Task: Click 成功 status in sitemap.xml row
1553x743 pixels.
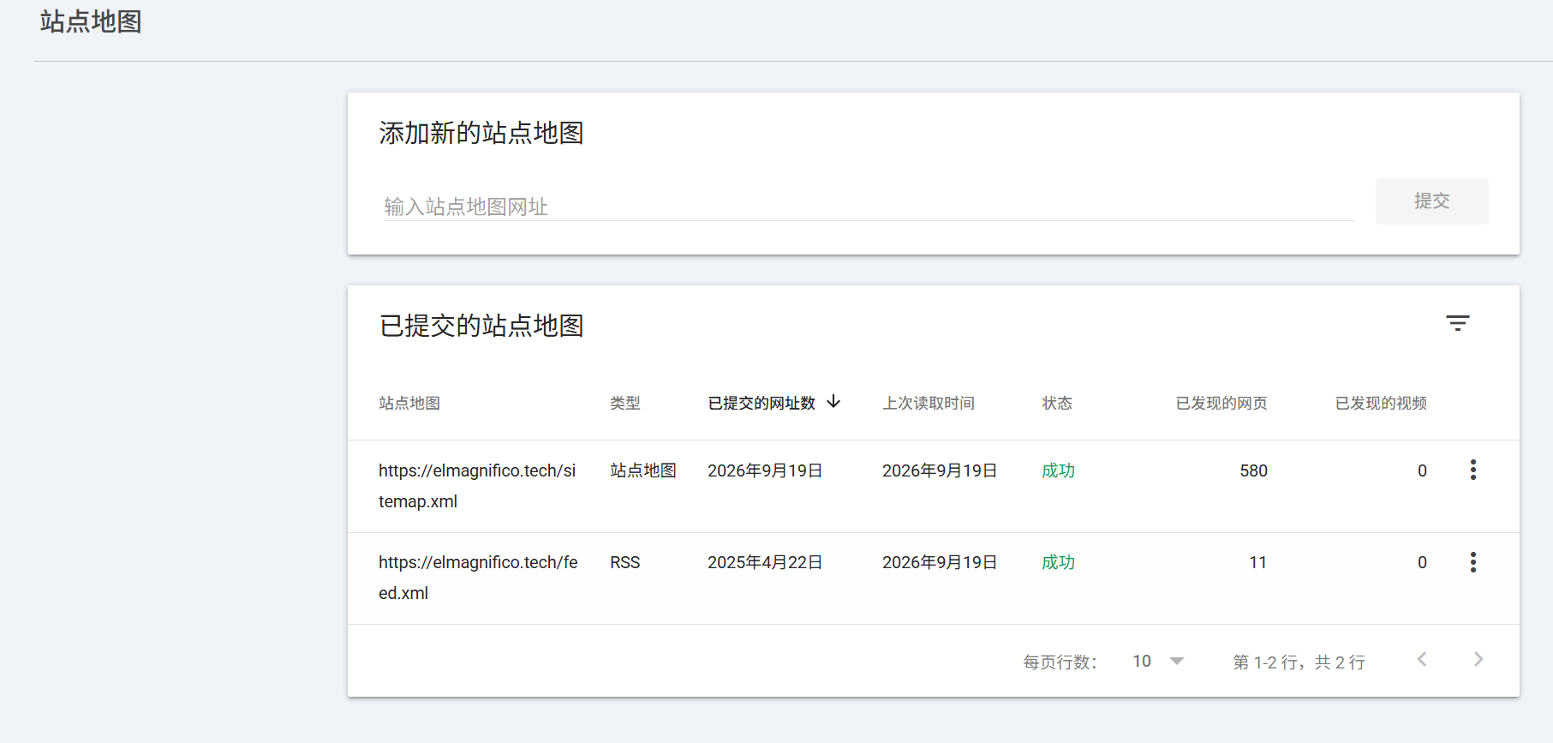Action: tap(1058, 470)
